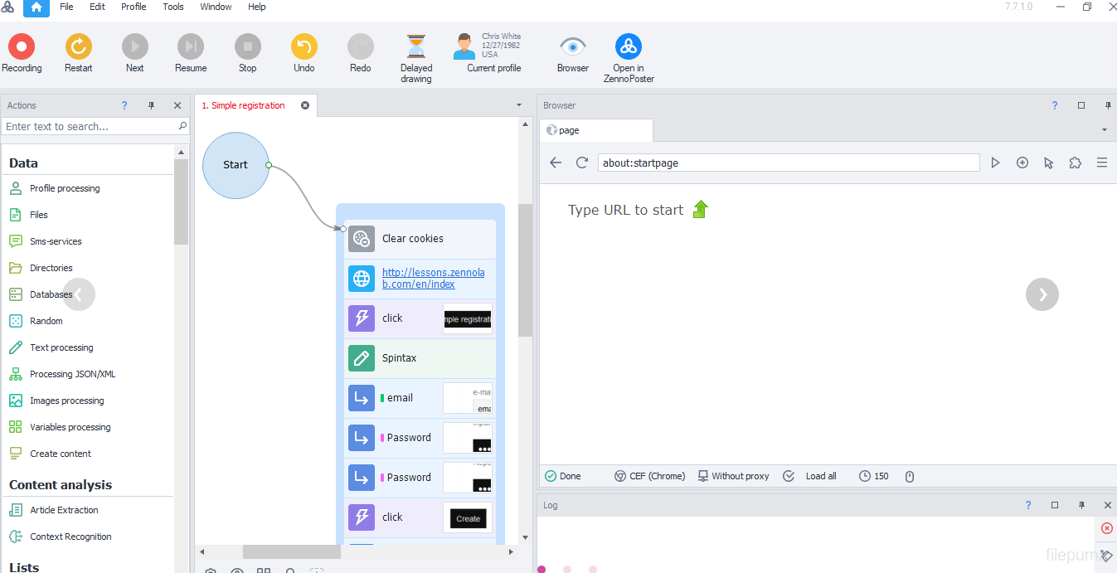This screenshot has width=1117, height=573.
Task: Expand the project tabs dropdown arrow
Action: point(519,105)
